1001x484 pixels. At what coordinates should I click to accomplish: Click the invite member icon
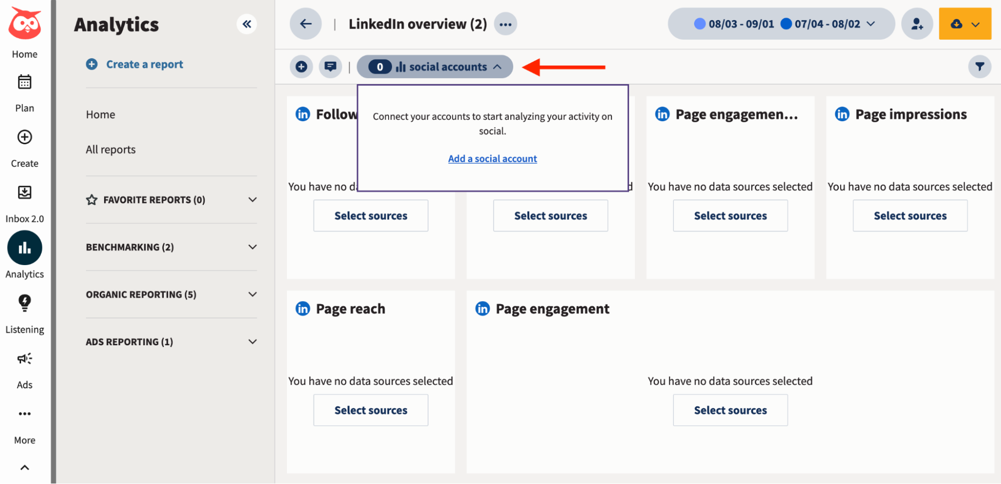pos(916,24)
